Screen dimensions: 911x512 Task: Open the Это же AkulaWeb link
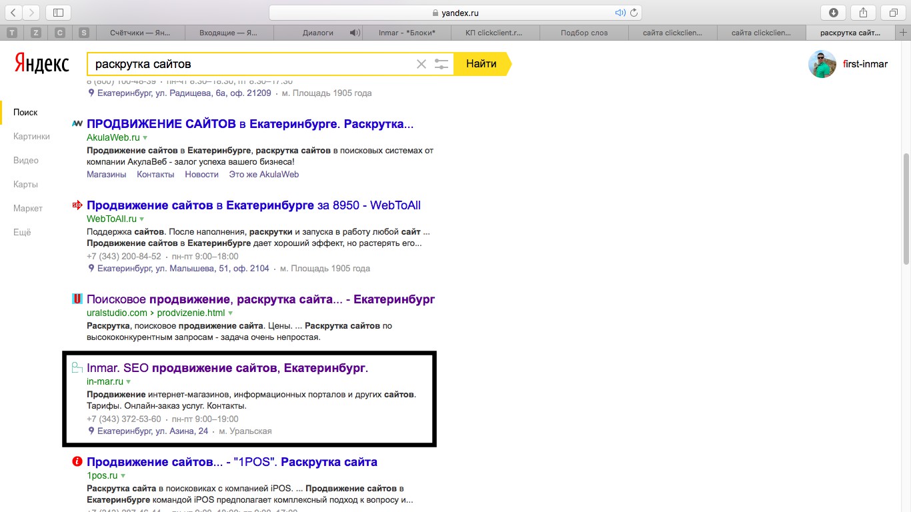tap(264, 175)
